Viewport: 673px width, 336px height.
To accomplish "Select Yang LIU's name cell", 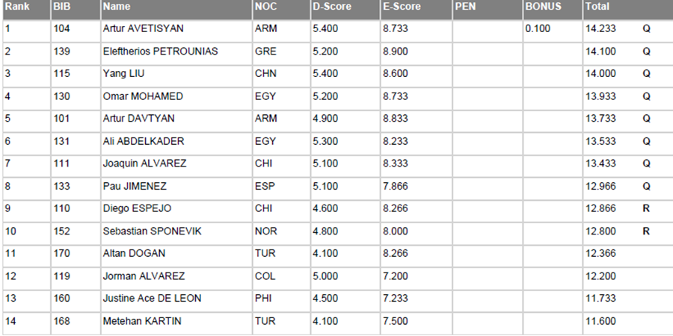I will (123, 74).
